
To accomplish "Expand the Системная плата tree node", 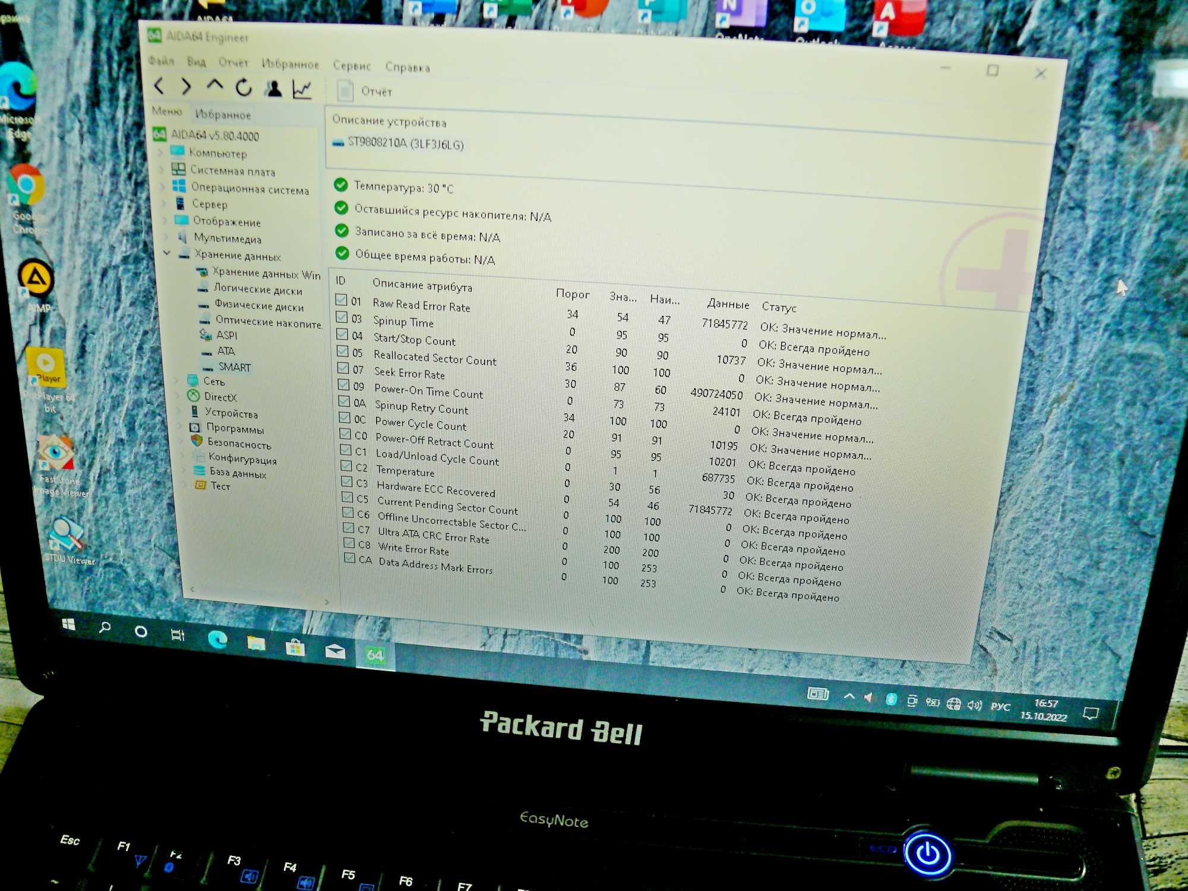I will (x=162, y=170).
